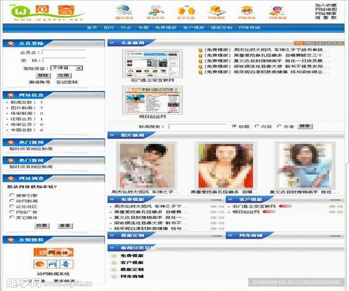Click the 网奇 logo in 友情链接 panel

click(53, 264)
